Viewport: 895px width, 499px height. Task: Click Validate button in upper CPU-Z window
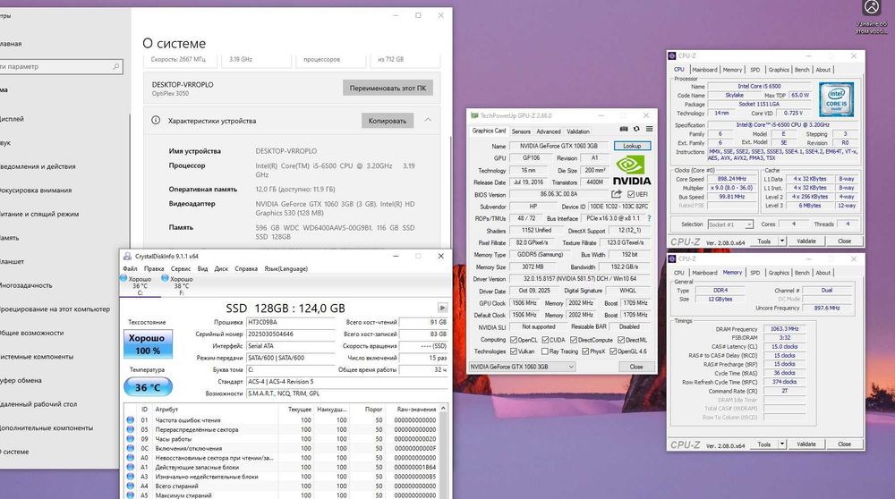(806, 241)
